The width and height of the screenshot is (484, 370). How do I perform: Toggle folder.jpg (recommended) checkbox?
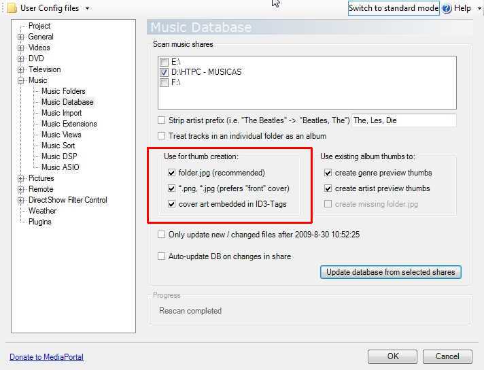(171, 173)
